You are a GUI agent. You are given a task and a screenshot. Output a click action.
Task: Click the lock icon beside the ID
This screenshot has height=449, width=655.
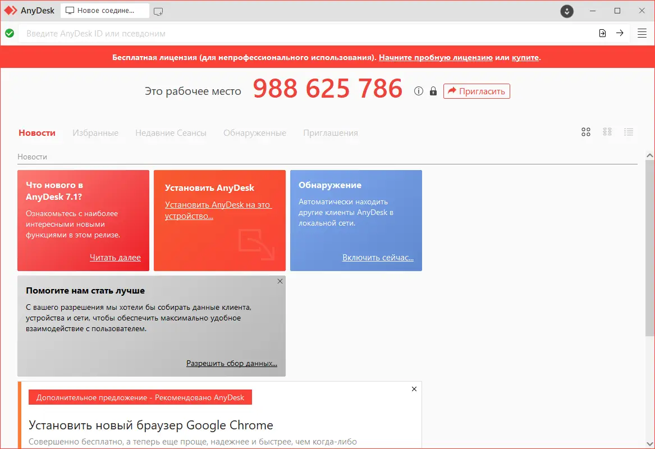tap(433, 91)
